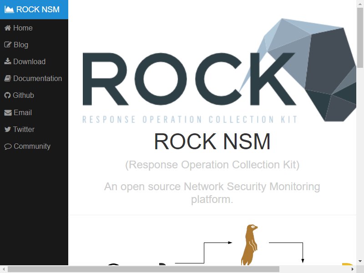The width and height of the screenshot is (364, 273).
Task: Click the vertical scrollbar down arrow
Action: tap(360, 261)
